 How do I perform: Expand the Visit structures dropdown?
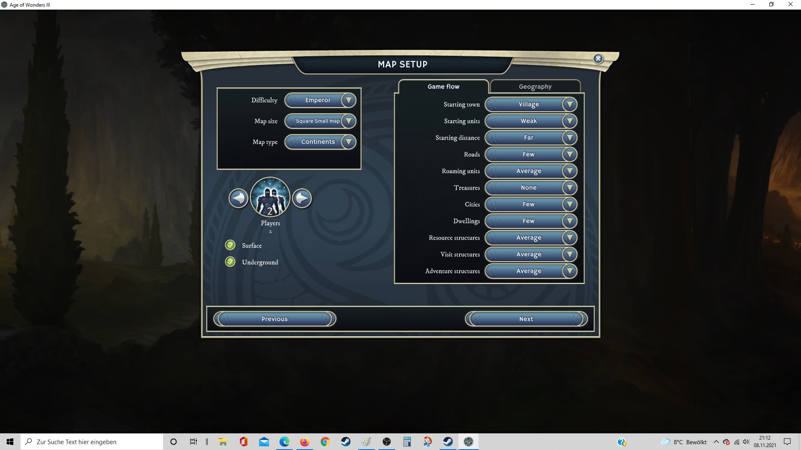[531, 254]
